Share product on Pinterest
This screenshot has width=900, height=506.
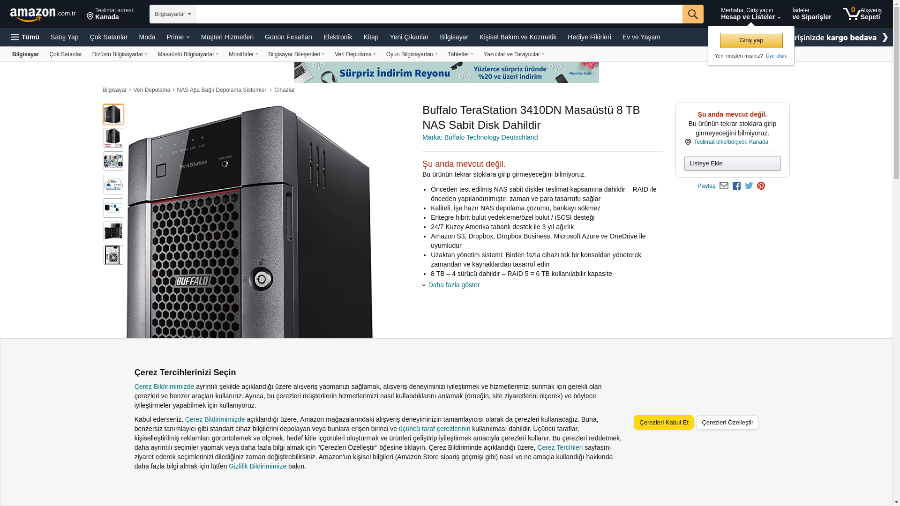[761, 186]
